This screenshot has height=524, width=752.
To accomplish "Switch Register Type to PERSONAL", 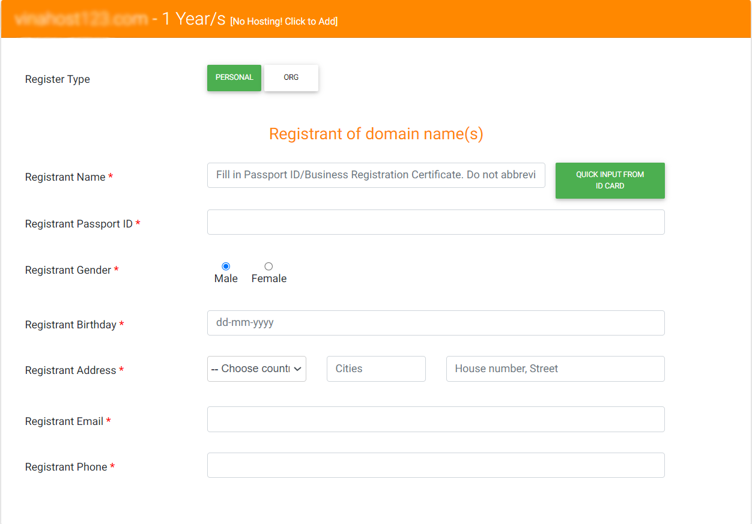I will coord(234,77).
